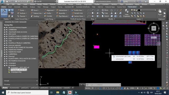Open the Surfaces menu

[x=53, y=4]
